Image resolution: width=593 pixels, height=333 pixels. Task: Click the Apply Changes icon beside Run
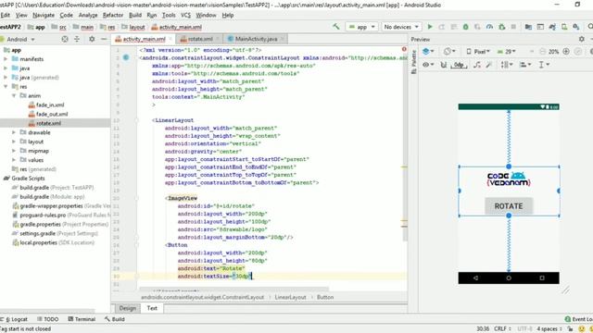tap(441, 27)
